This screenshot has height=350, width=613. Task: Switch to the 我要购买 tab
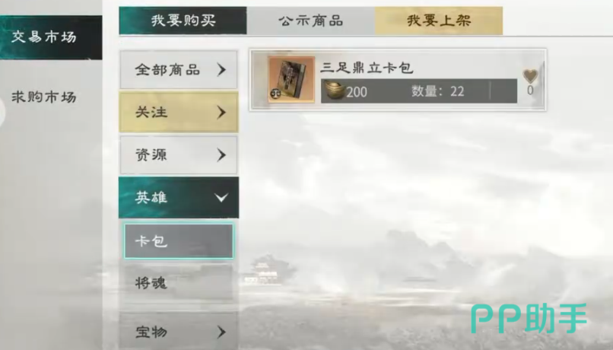coord(183,21)
